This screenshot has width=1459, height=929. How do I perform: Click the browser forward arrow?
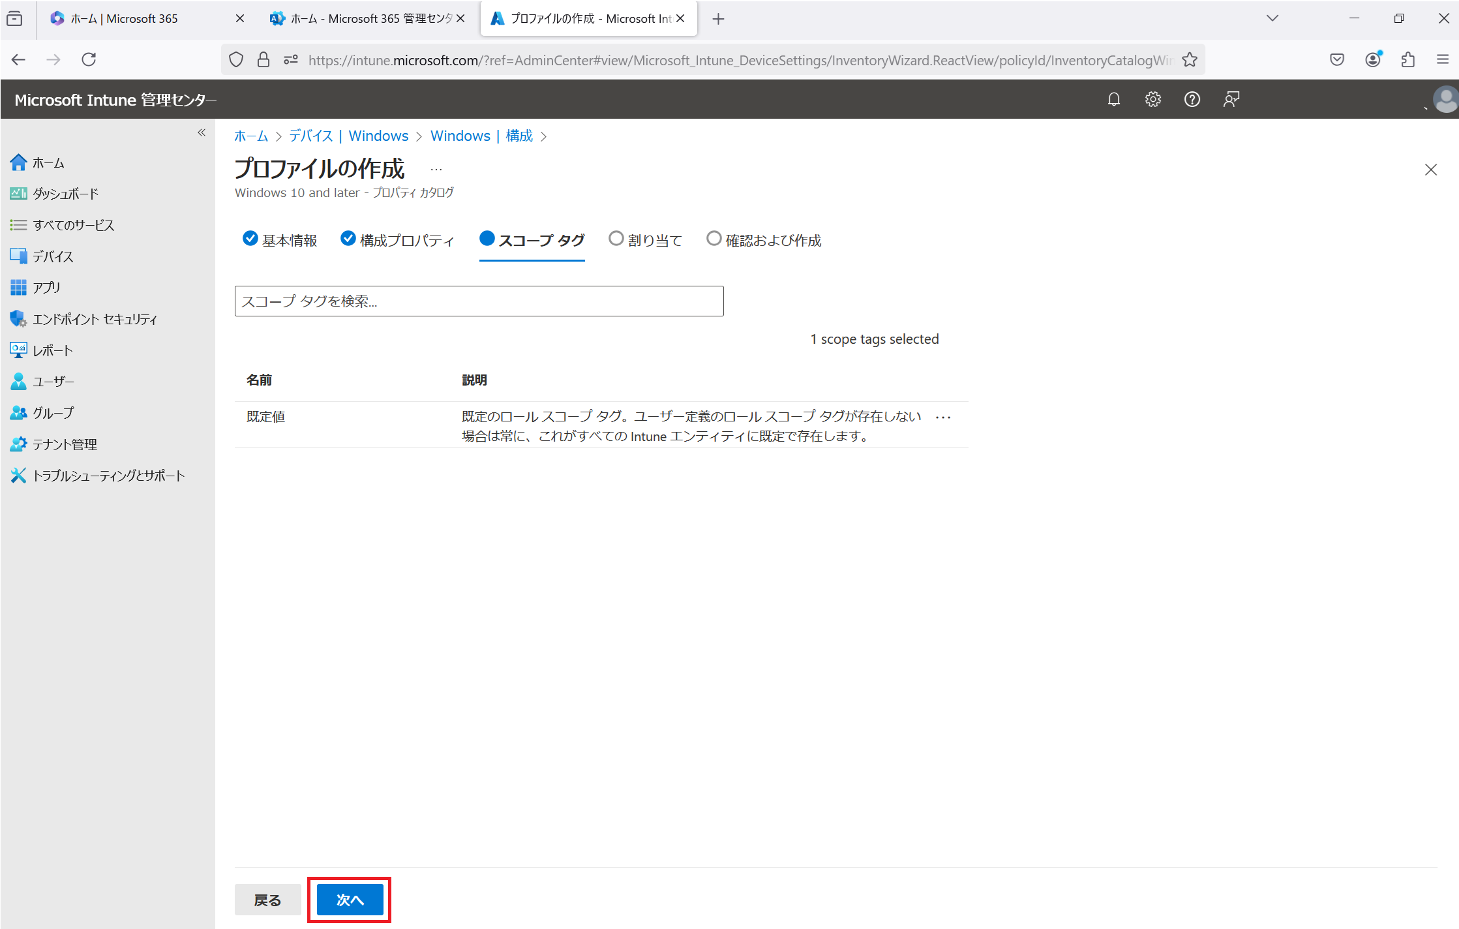click(53, 60)
